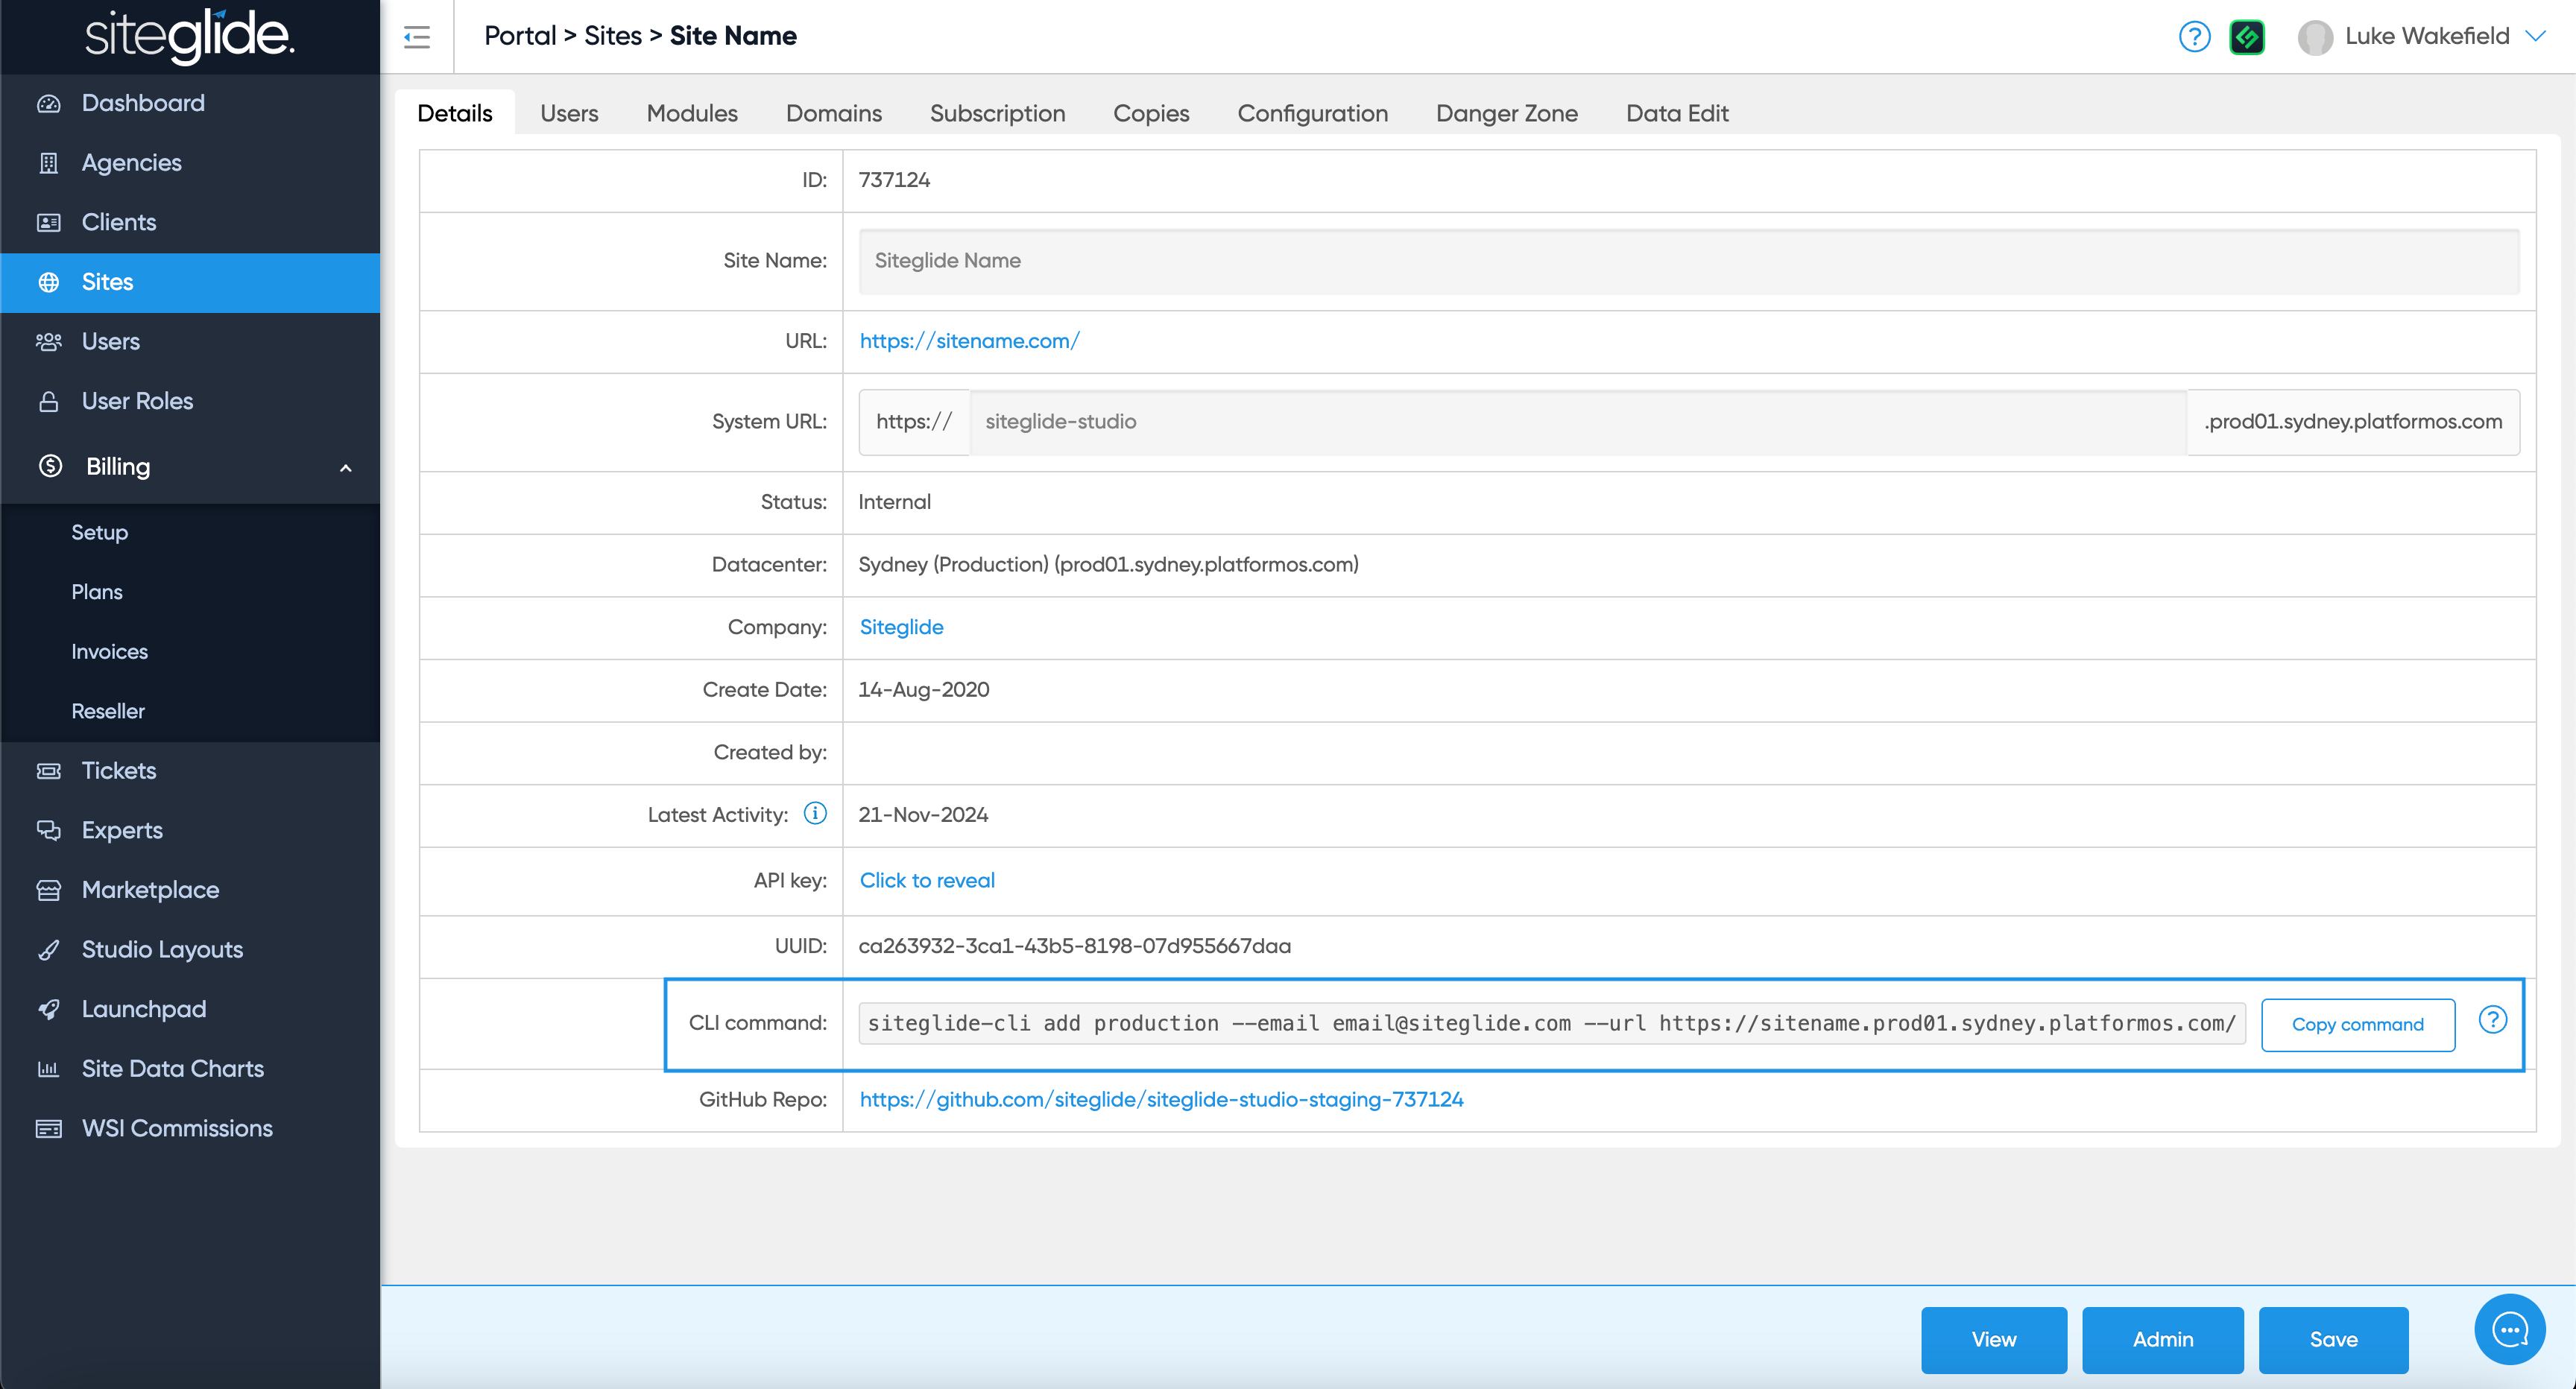Collapse the Billing submenu chevron

click(346, 467)
